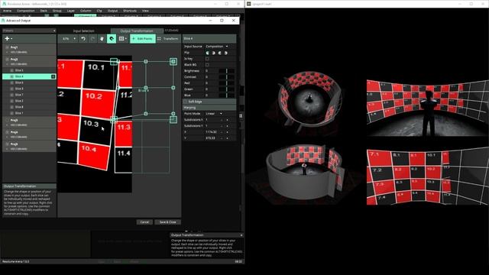489x275 pixels.
Task: Increase the X position value with plus
Action: pos(227,132)
